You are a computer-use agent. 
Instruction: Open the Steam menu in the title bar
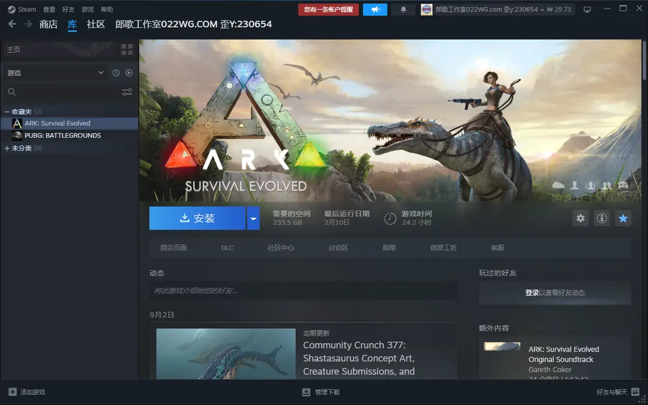click(22, 9)
